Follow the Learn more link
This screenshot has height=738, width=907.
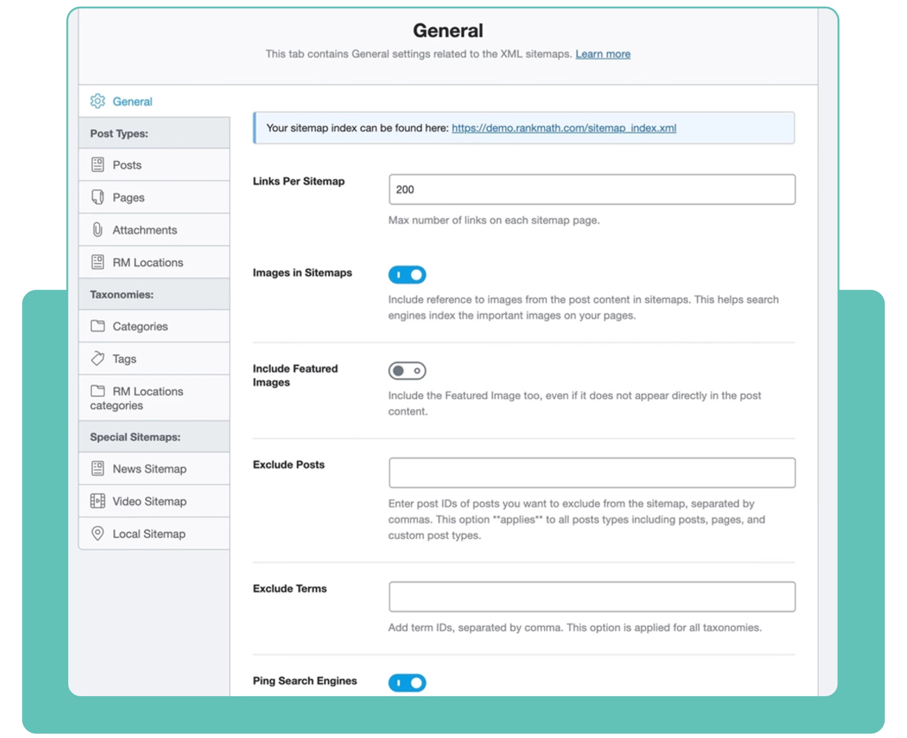[603, 54]
